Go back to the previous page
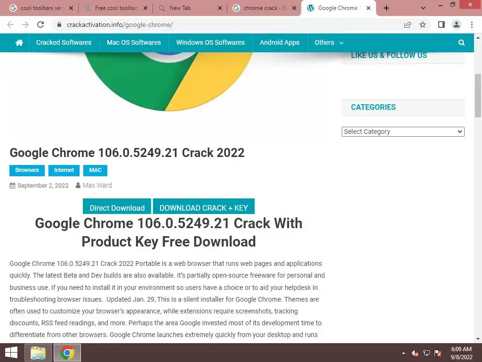 click(x=10, y=25)
